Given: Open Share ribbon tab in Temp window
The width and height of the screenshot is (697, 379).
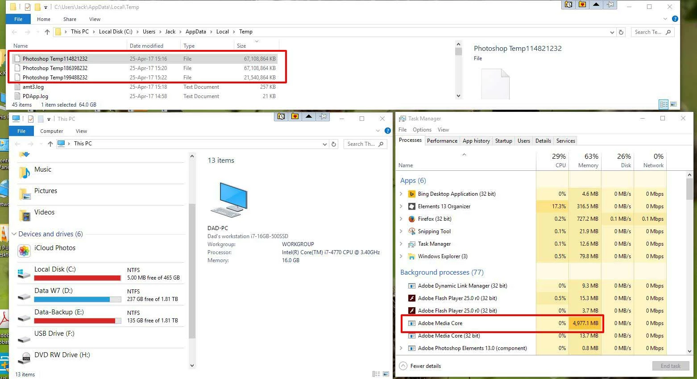Looking at the screenshot, I should pyautogui.click(x=70, y=19).
